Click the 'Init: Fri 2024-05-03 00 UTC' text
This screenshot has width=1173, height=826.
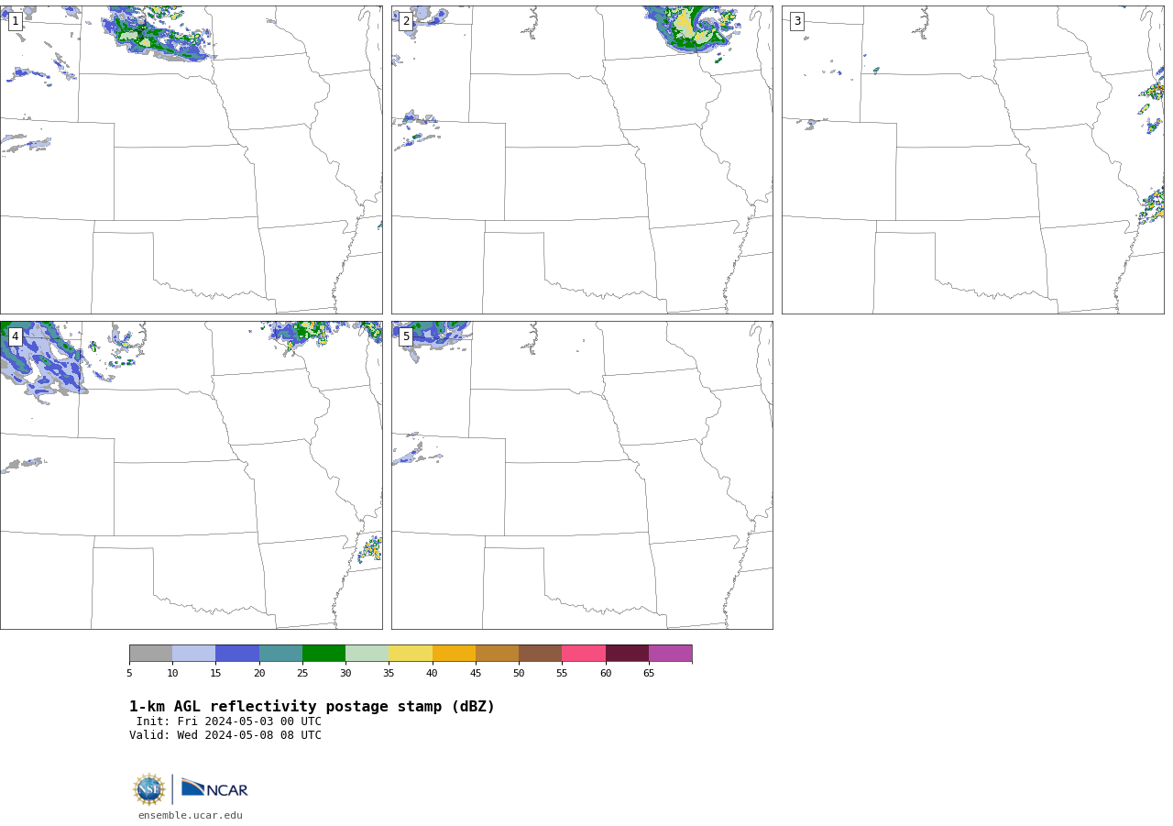[229, 721]
